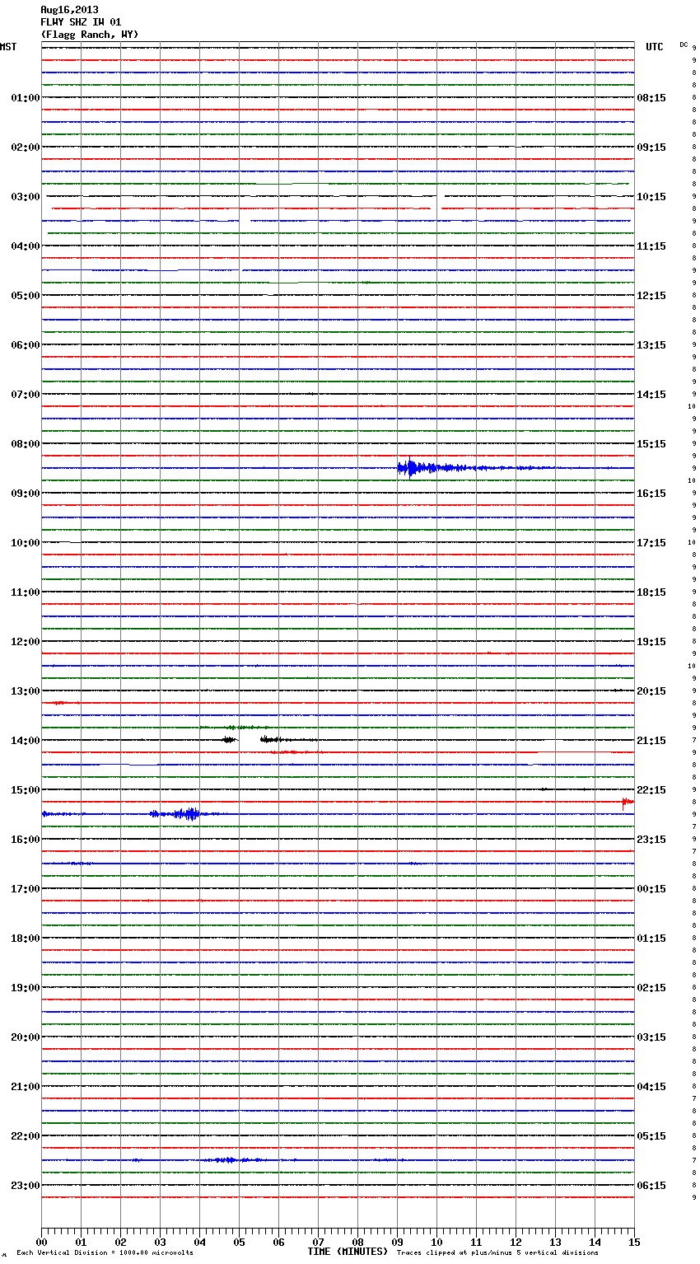
Task: Click the 07:00 MST time label
Action: coord(25,395)
